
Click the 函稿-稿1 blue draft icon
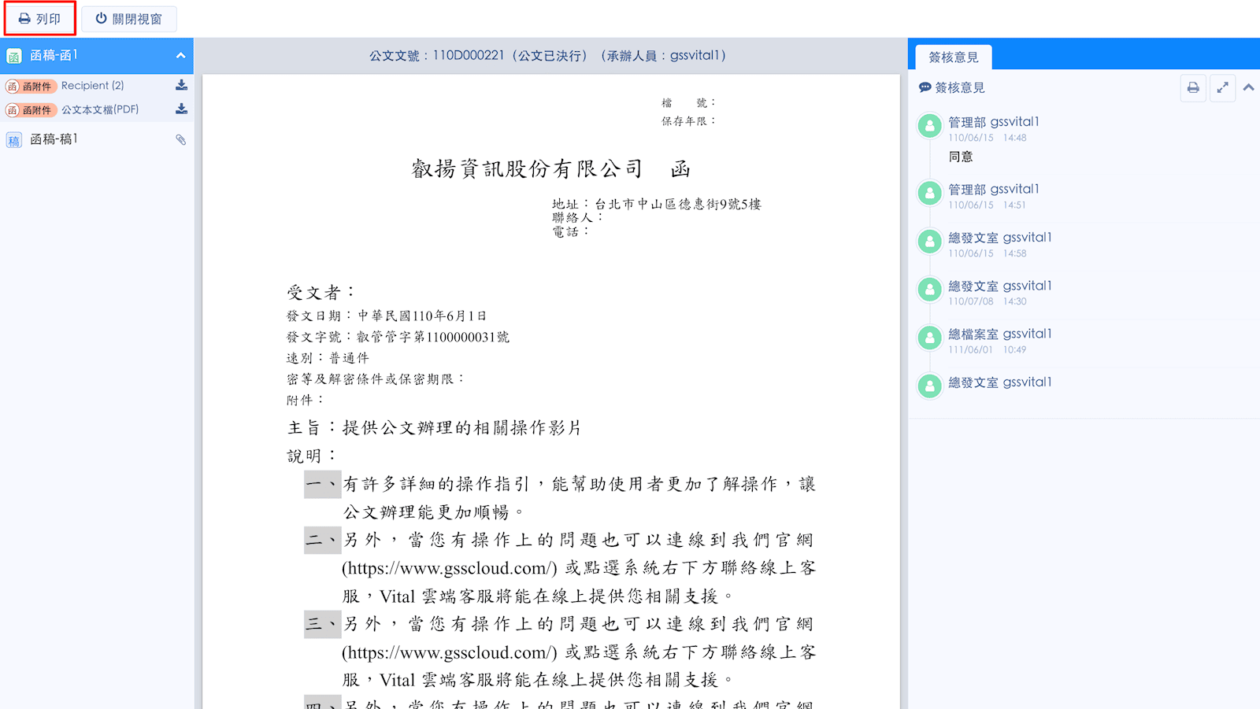[x=14, y=140]
